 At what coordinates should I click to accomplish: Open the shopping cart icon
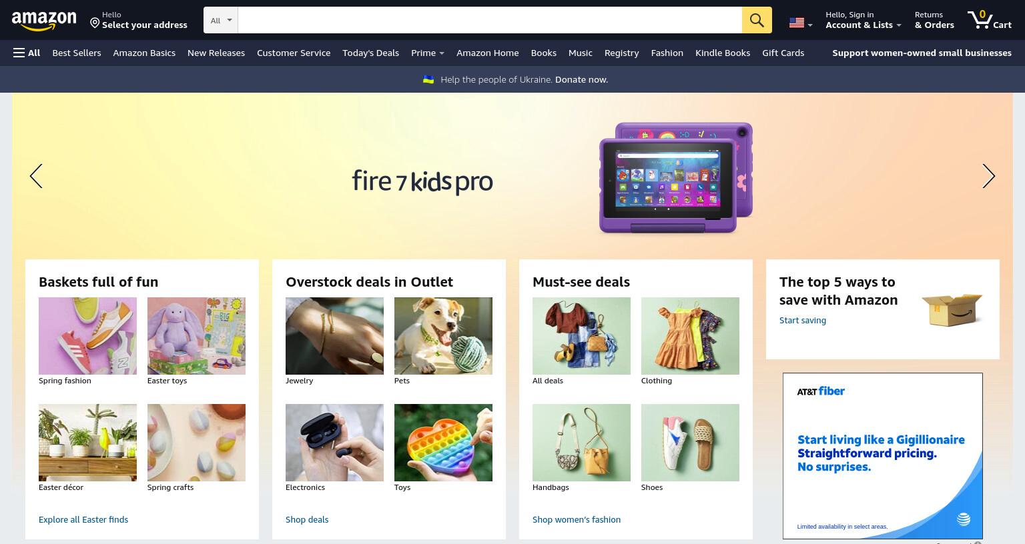989,20
